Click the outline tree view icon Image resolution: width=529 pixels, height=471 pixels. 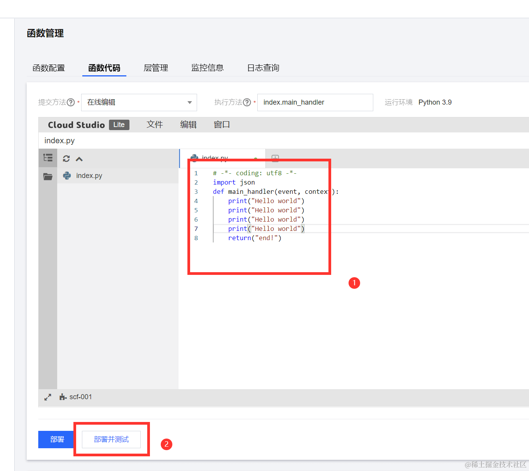(48, 158)
